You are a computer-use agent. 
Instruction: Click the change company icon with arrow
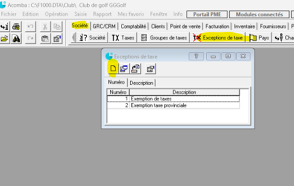coord(5,27)
